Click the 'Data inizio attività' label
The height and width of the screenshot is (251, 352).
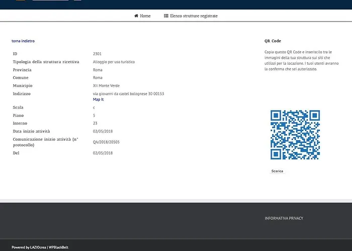pyautogui.click(x=31, y=132)
